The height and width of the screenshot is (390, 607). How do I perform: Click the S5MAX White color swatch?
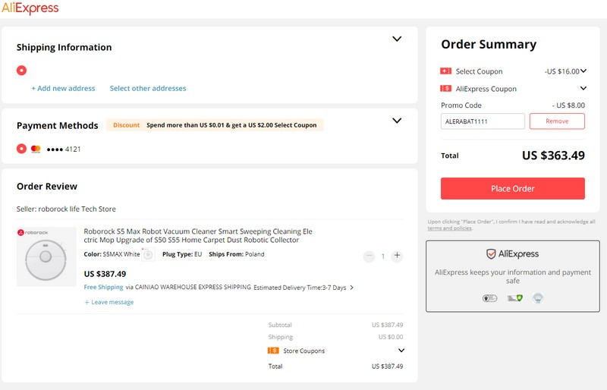coord(148,254)
